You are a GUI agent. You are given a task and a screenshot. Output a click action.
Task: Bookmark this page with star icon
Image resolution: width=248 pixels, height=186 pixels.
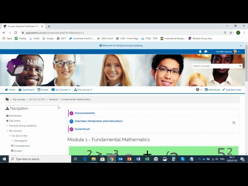point(231,33)
